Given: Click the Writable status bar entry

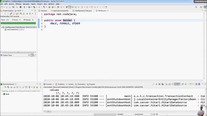Looking at the screenshot, I should [x=120, y=114].
